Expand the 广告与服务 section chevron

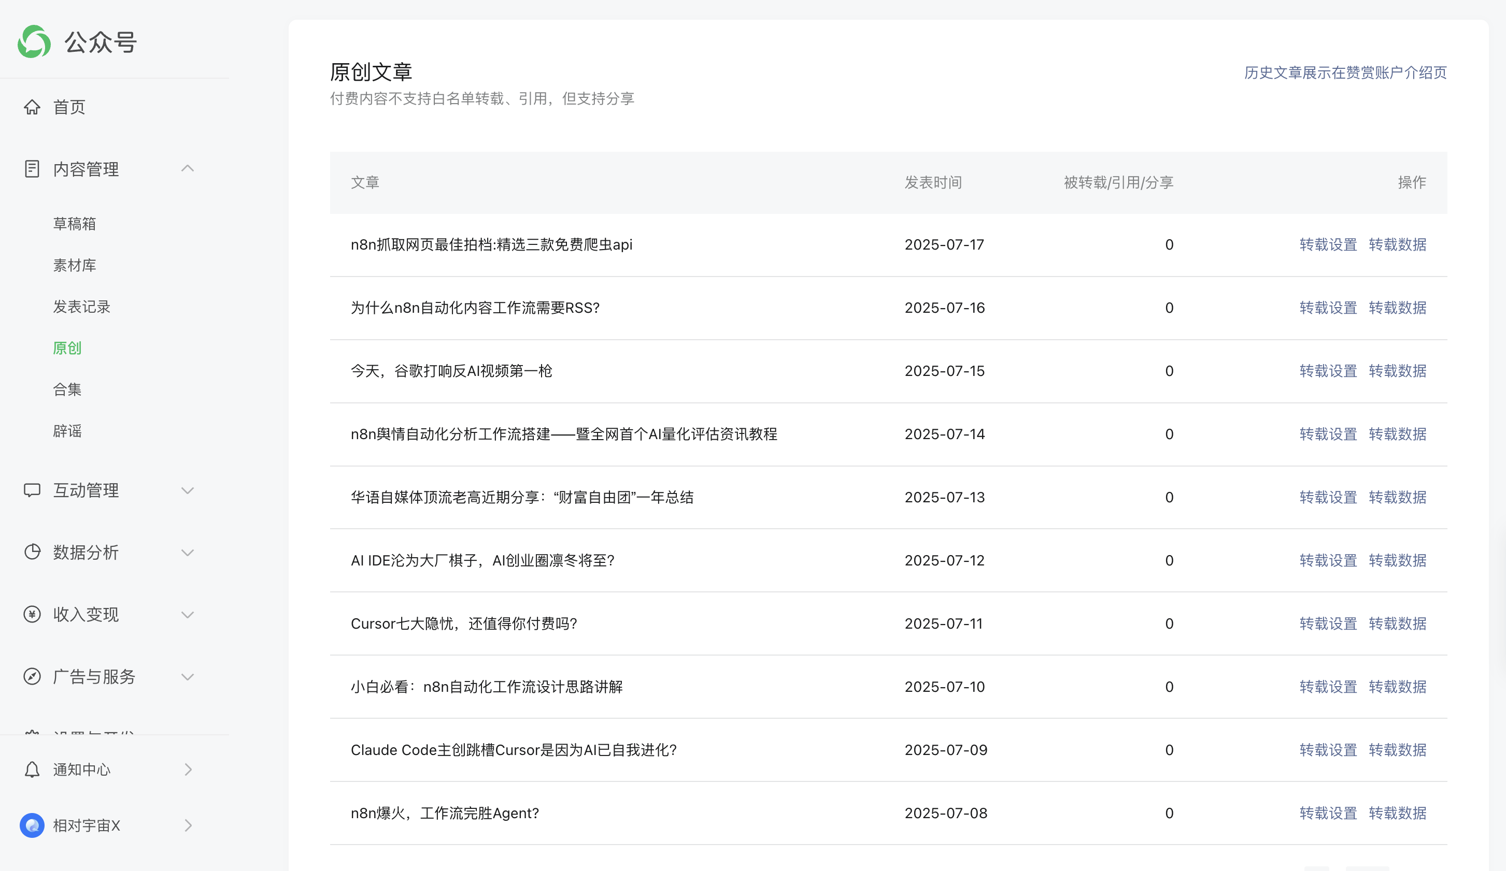tap(188, 676)
